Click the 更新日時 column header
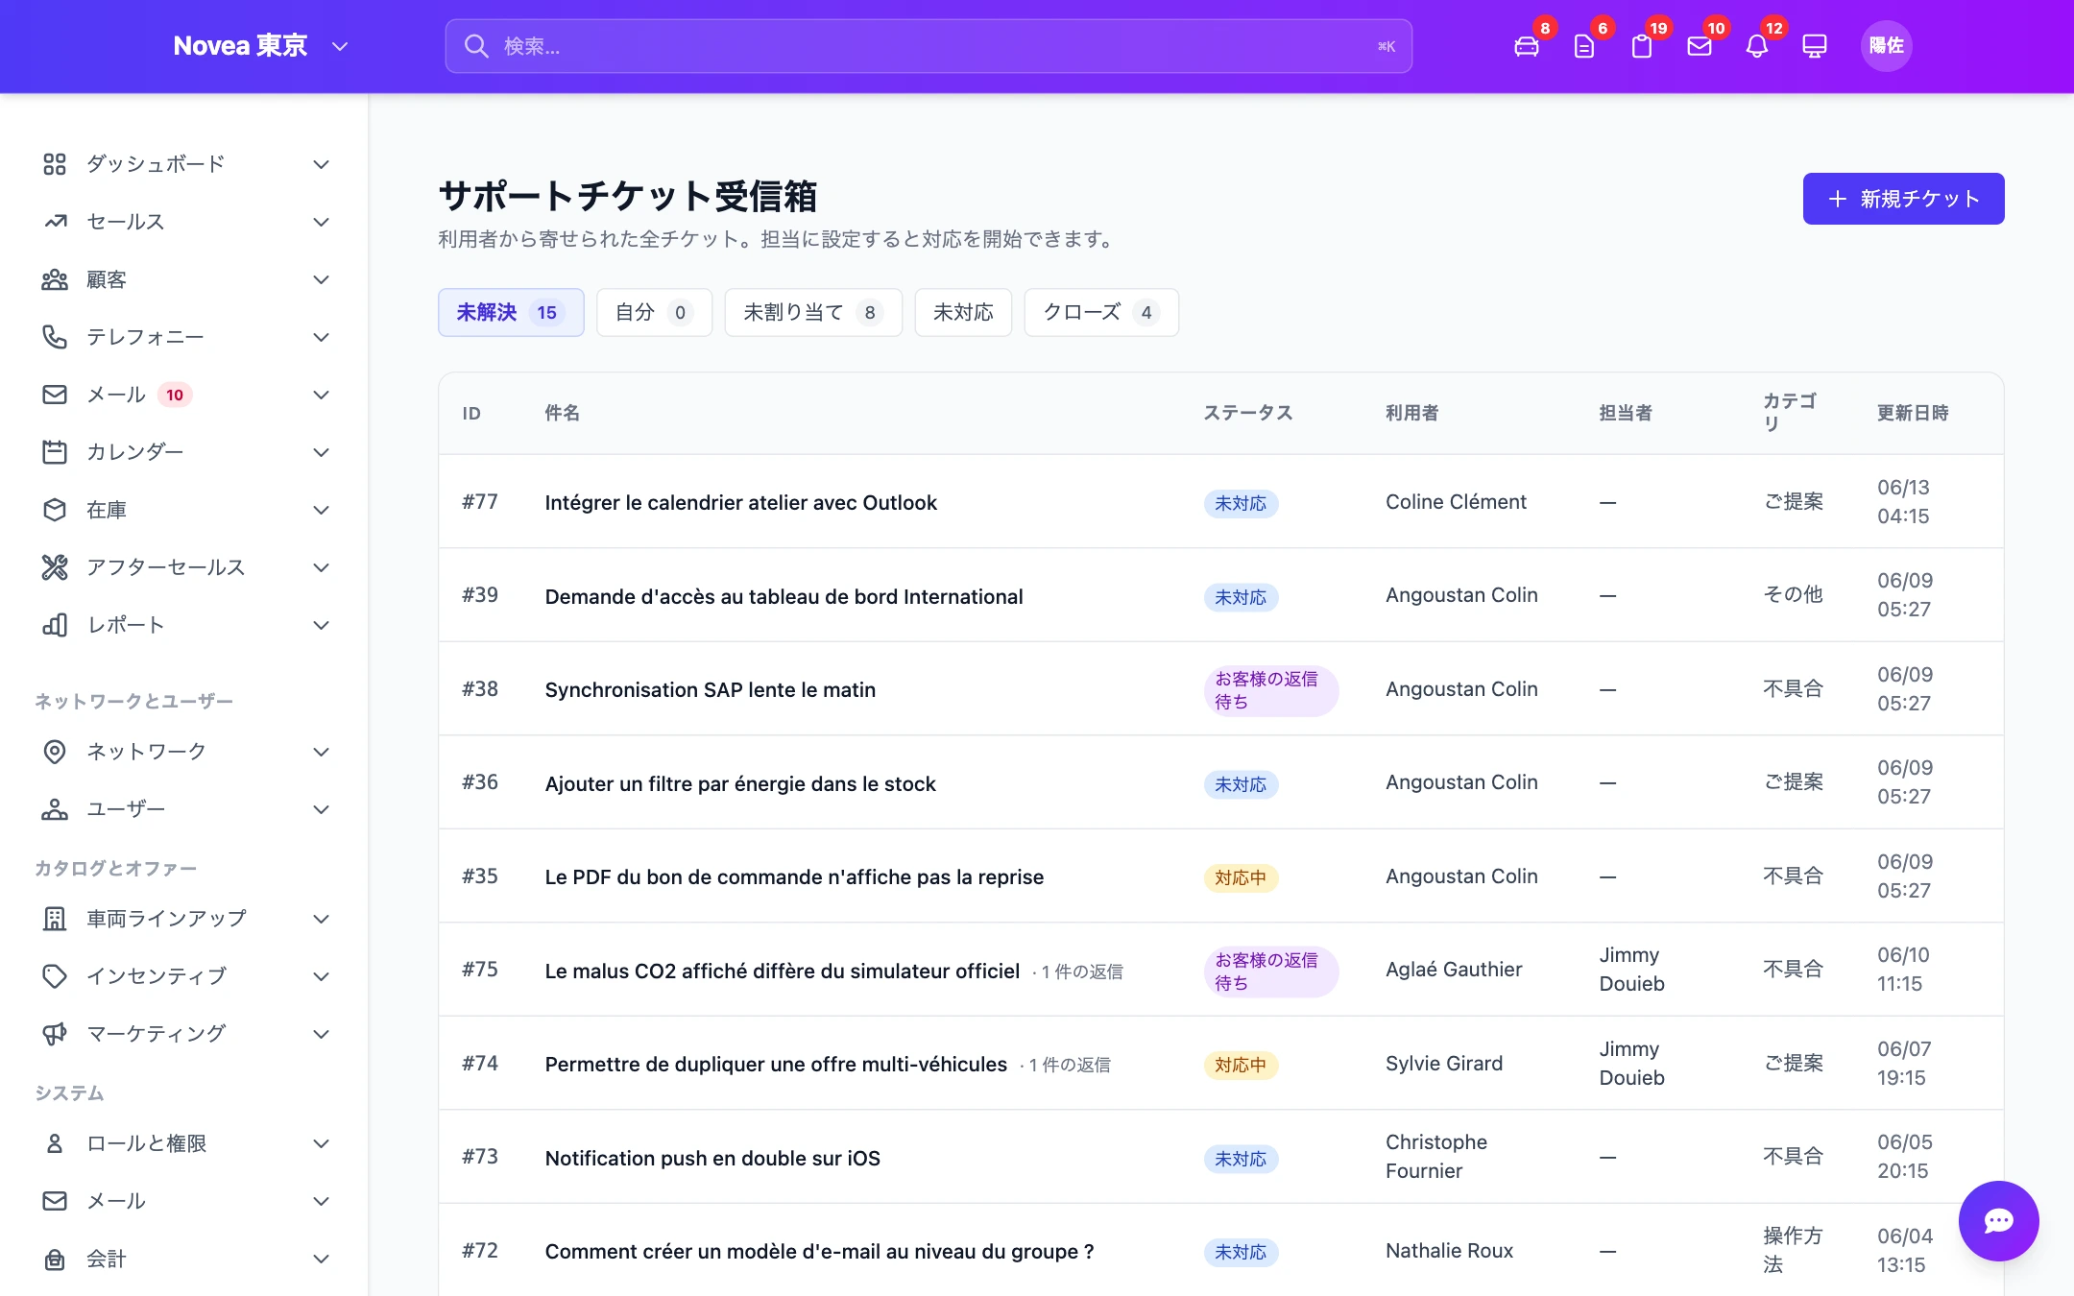The width and height of the screenshot is (2074, 1296). click(1913, 413)
